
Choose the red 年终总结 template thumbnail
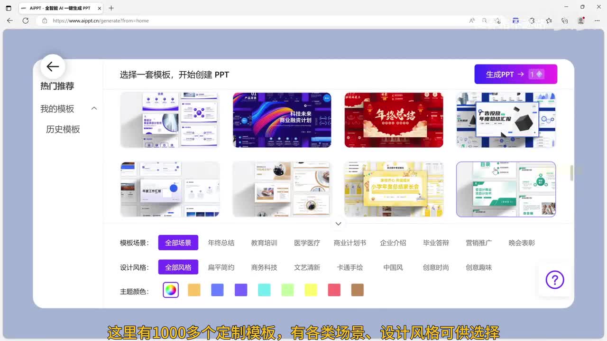pyautogui.click(x=394, y=120)
